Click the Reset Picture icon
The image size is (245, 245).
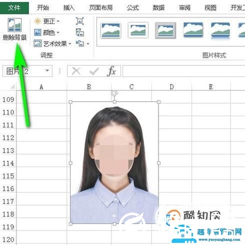80,43
